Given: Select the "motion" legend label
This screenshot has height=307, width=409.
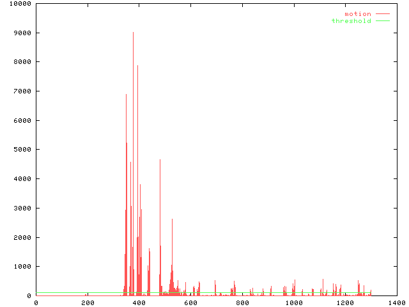Looking at the screenshot, I should pos(357,13).
